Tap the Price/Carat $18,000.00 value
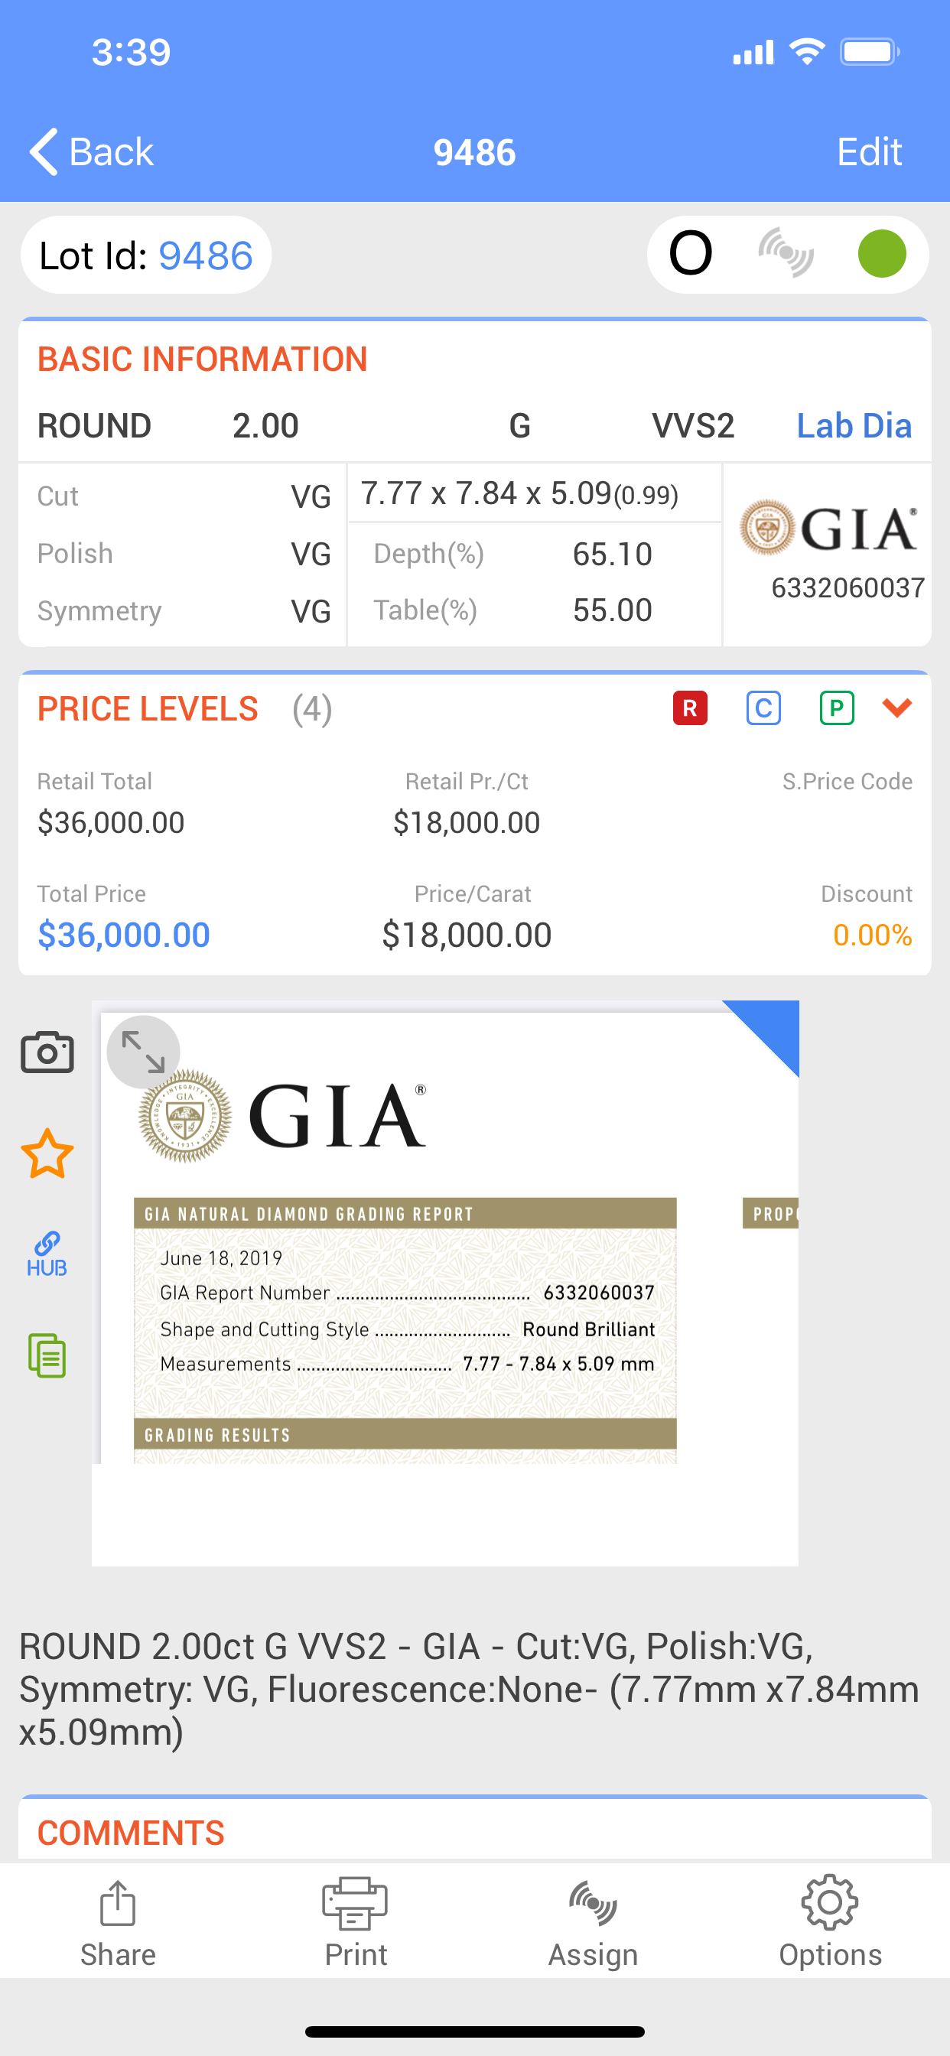 coord(467,935)
